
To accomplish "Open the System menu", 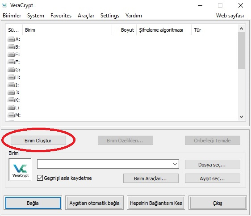I will coord(36,16).
